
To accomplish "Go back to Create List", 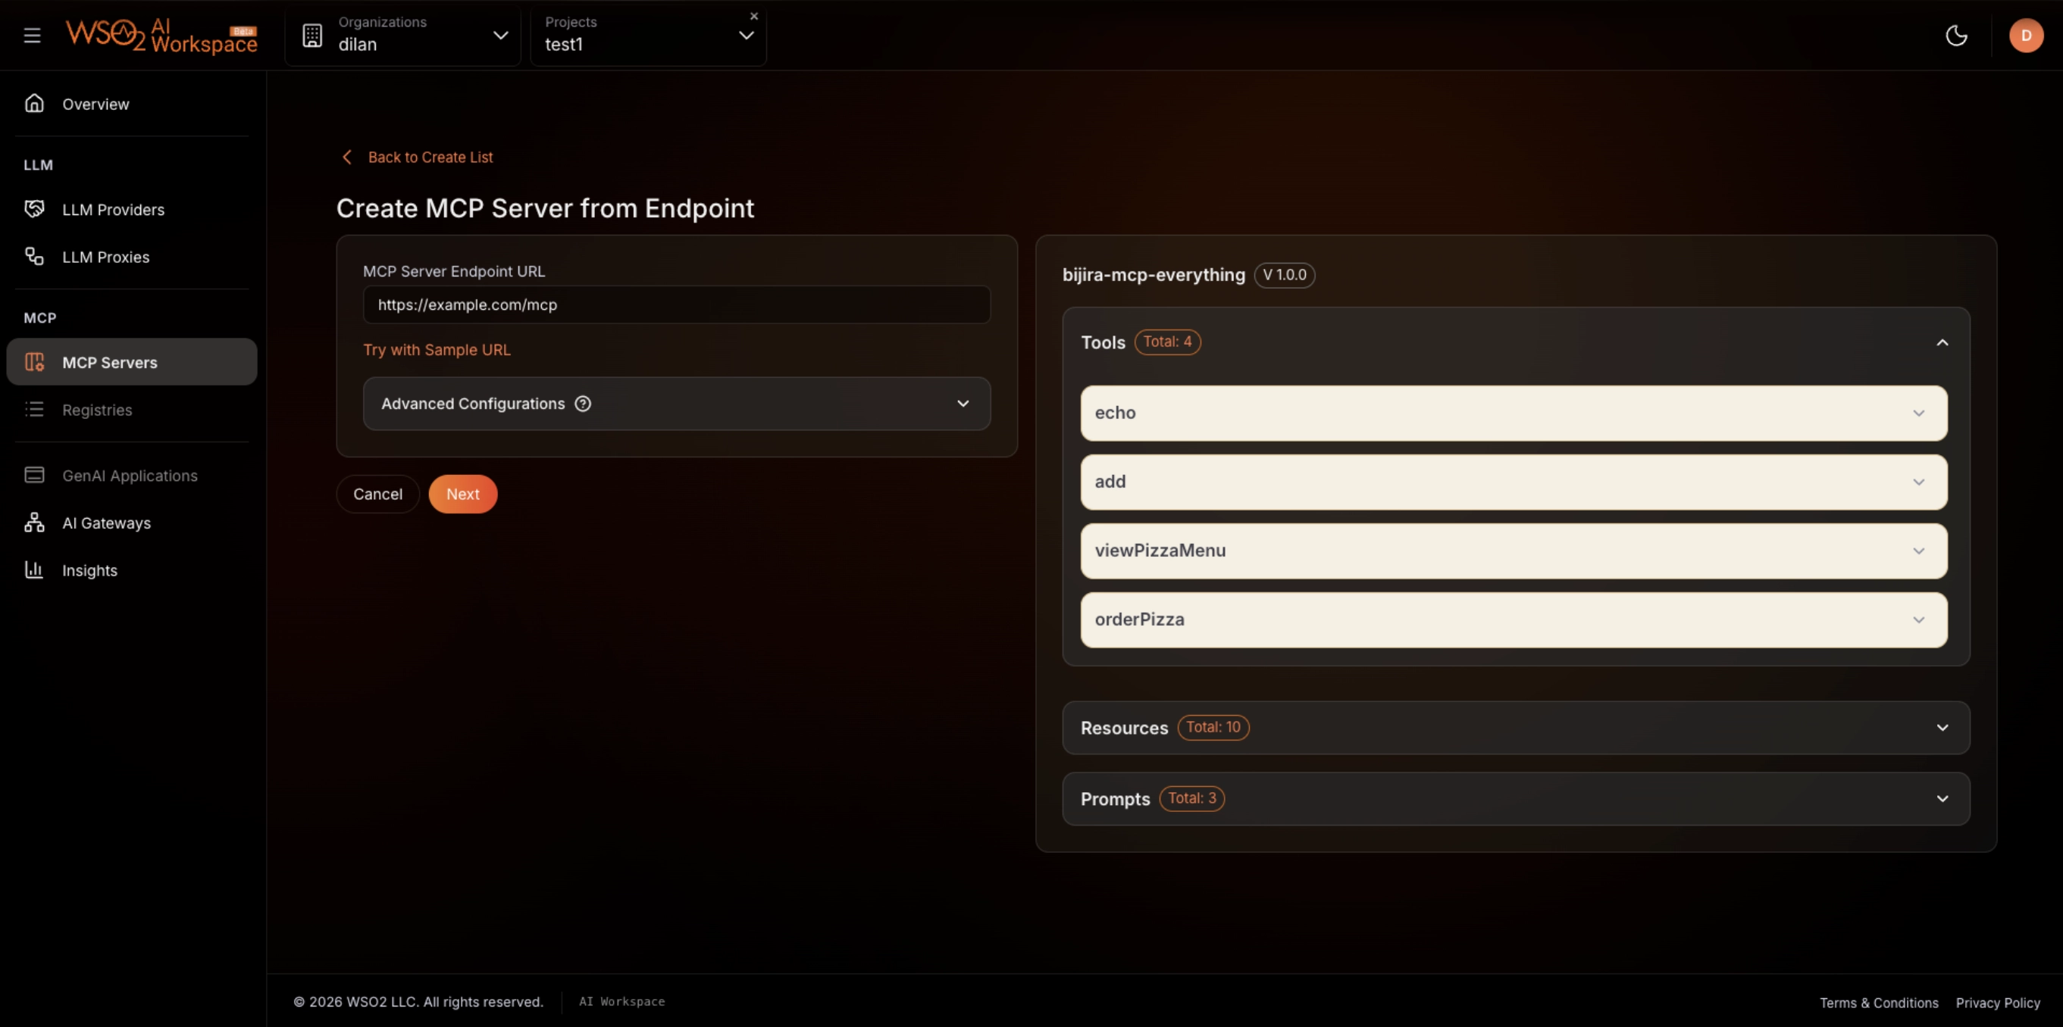I will tap(415, 157).
